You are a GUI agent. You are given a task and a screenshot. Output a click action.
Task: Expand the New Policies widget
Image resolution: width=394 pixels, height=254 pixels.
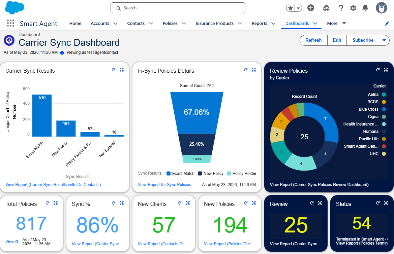pyautogui.click(x=254, y=203)
